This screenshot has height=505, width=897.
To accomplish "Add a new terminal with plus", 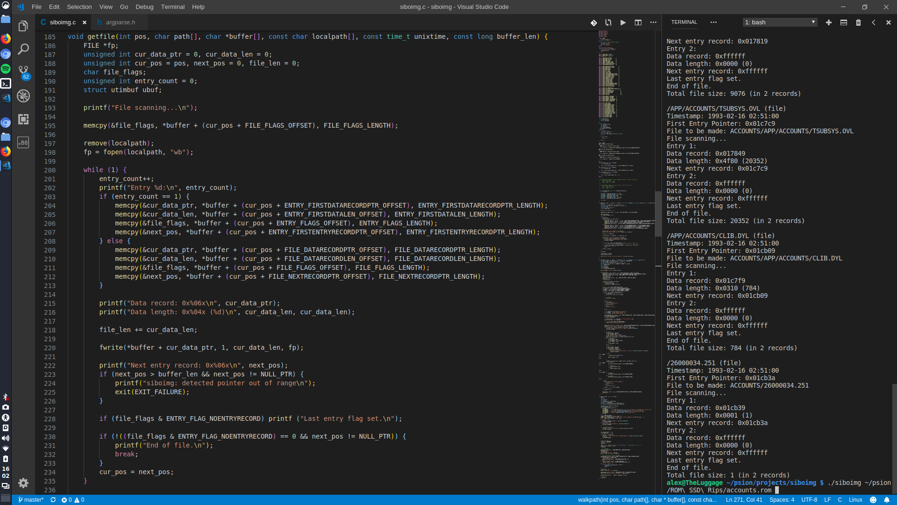I will click(828, 22).
